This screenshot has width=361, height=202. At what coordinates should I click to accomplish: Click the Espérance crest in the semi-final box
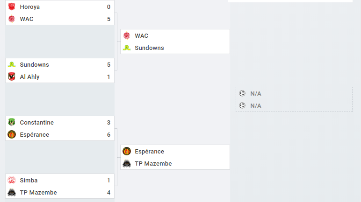127,151
